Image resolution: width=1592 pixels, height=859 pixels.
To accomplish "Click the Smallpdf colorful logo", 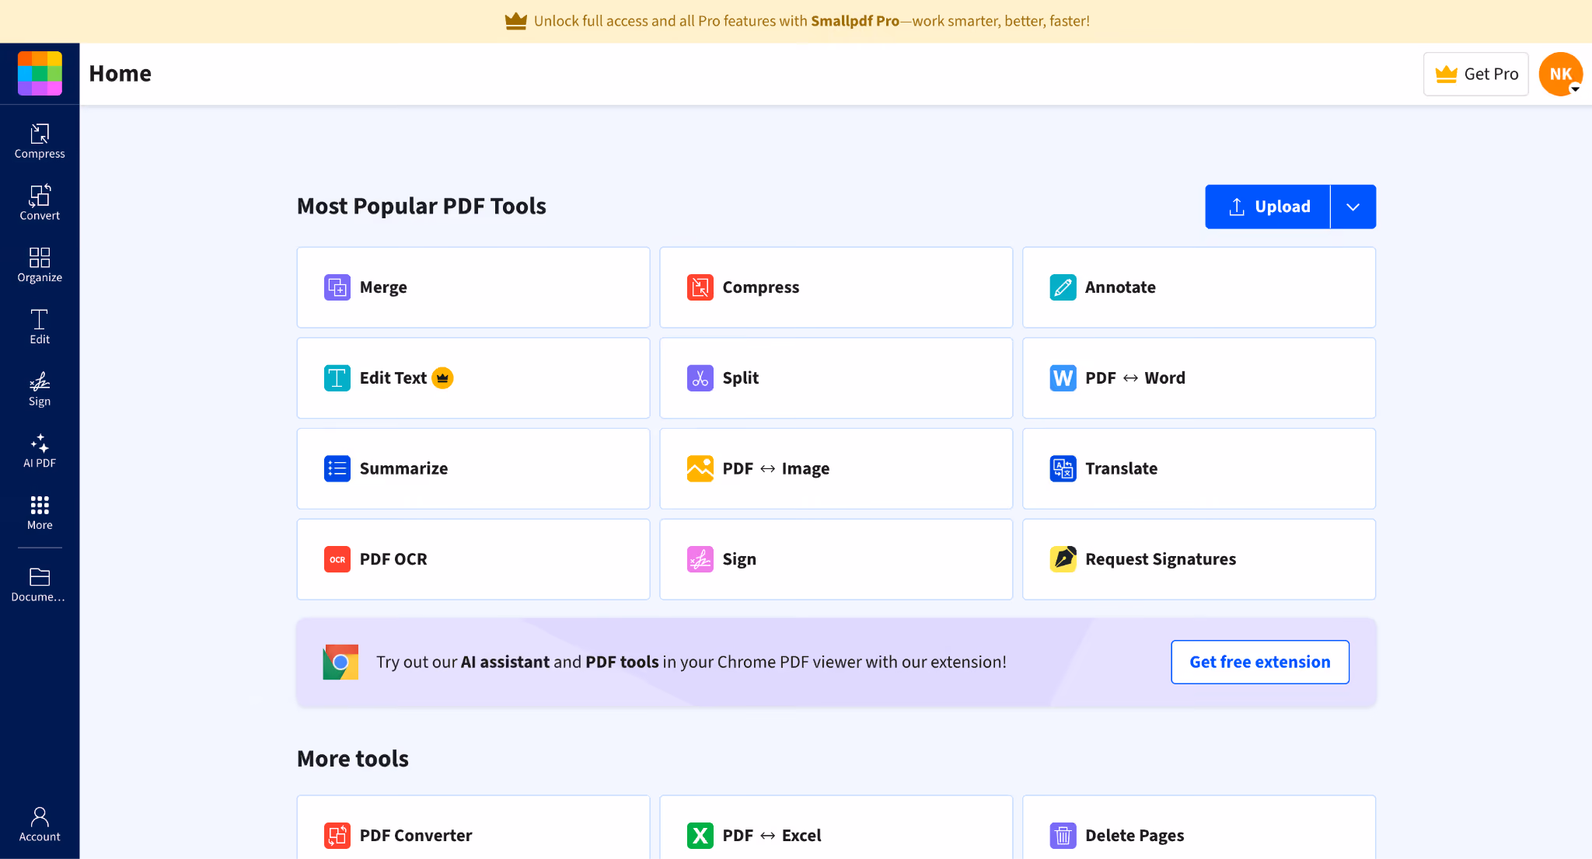I will [40, 74].
